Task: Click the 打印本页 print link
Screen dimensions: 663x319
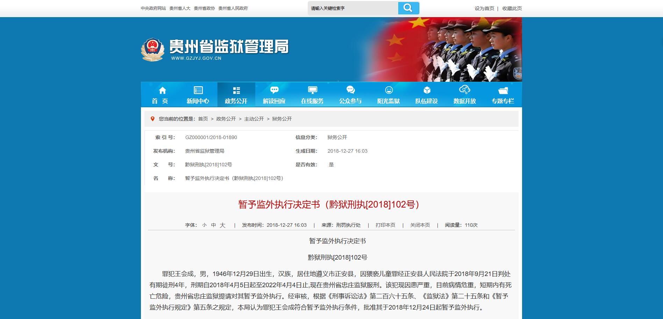Action: click(385, 225)
